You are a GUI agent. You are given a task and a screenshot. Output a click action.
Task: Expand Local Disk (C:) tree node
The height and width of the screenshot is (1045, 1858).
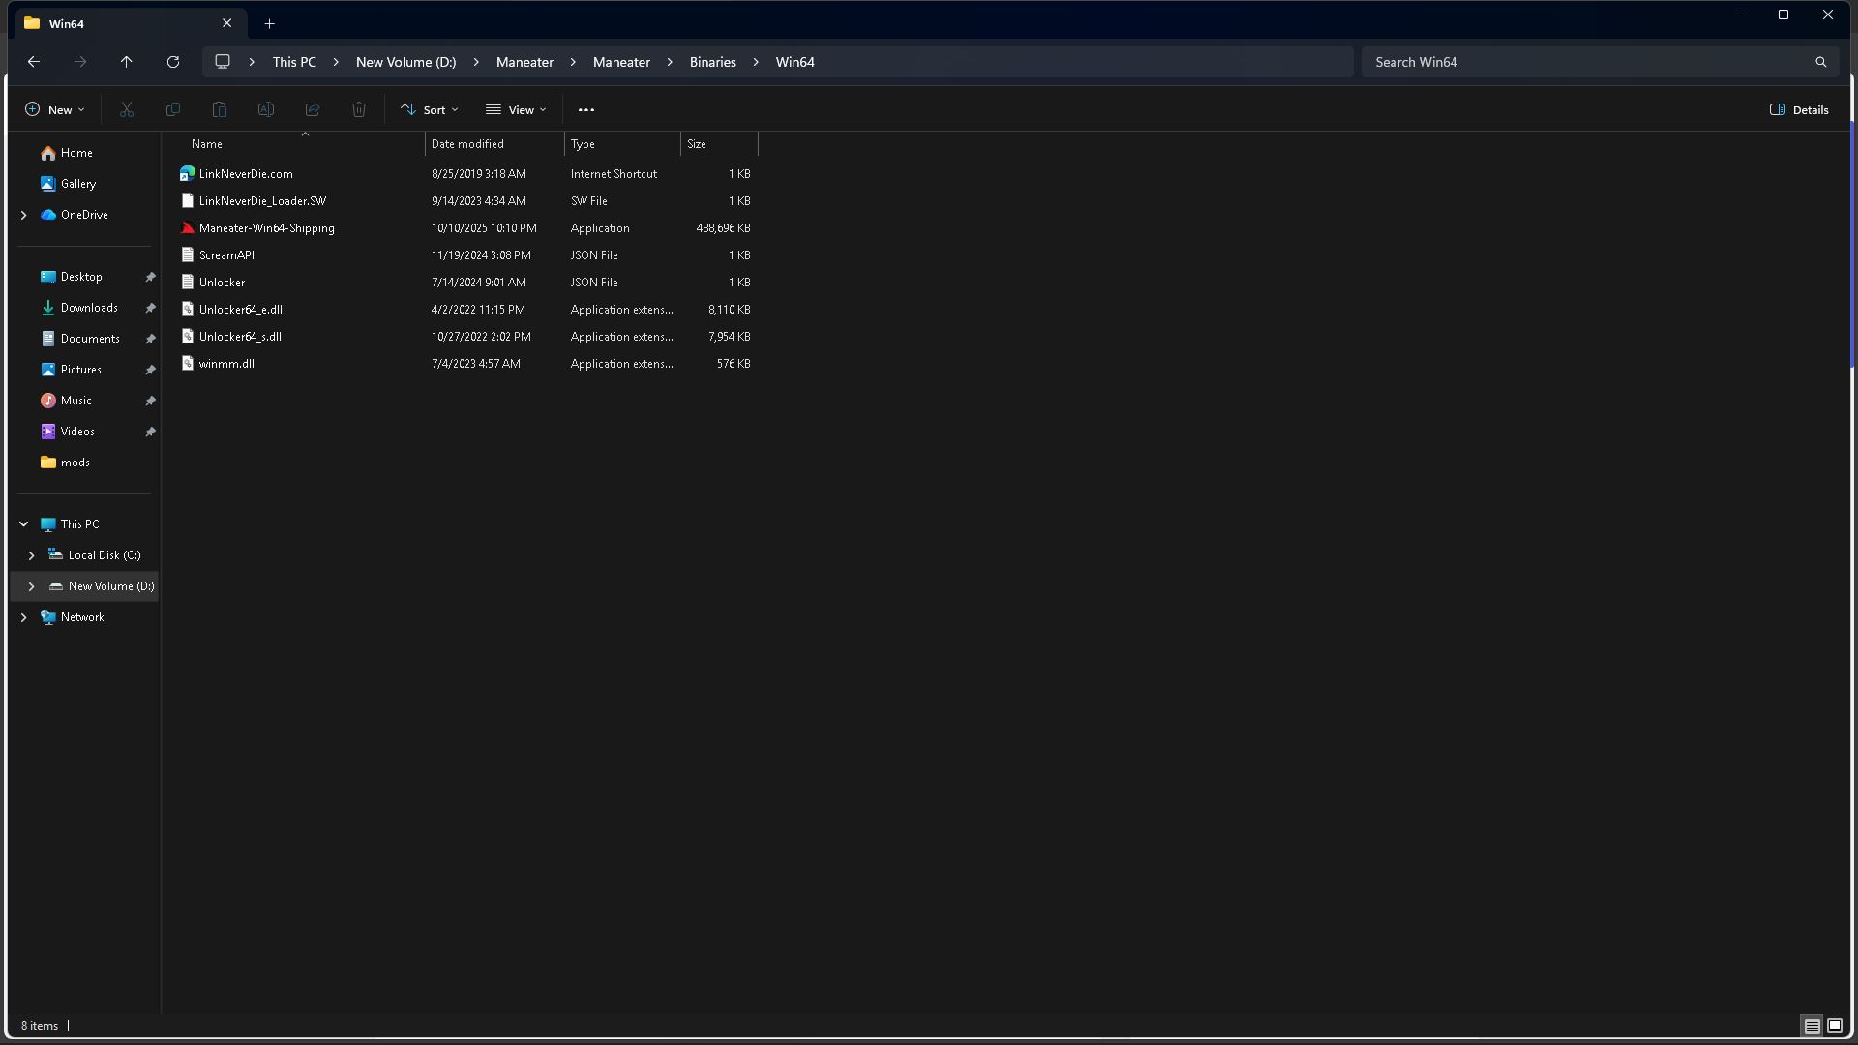31,555
